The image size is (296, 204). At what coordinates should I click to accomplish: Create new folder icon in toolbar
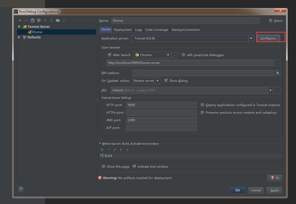(x=58, y=20)
